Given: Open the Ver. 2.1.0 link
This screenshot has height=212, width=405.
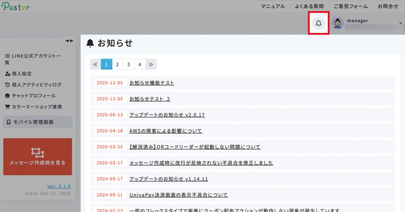Looking at the screenshot, I should (x=59, y=186).
